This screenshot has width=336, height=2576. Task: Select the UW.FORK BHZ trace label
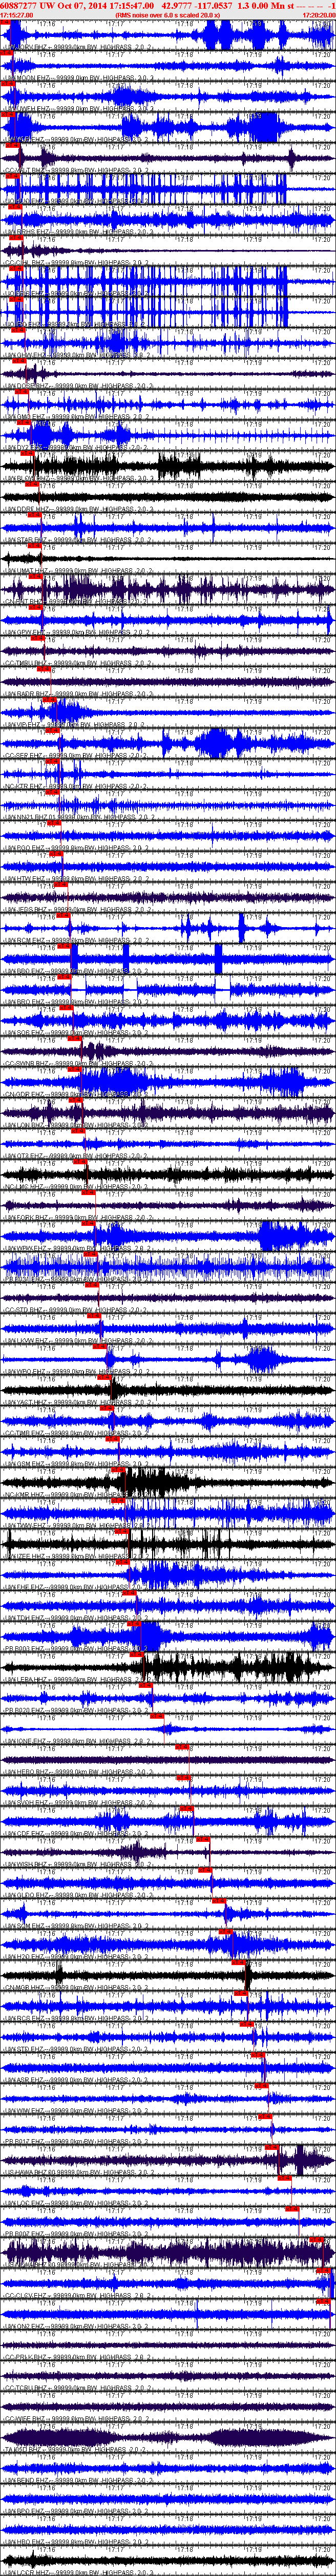click(x=78, y=1217)
